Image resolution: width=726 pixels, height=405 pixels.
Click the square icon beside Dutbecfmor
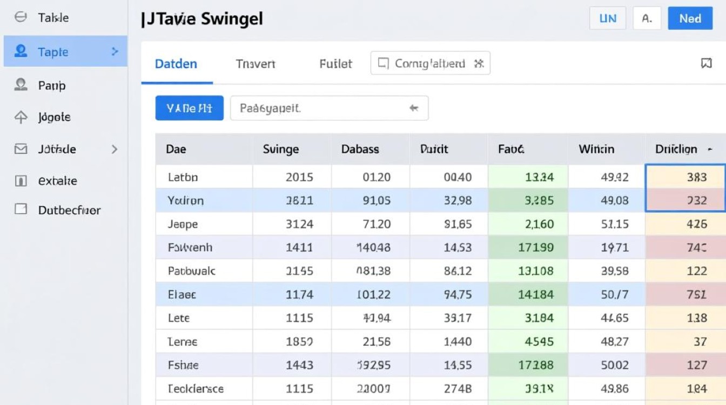[x=21, y=210]
